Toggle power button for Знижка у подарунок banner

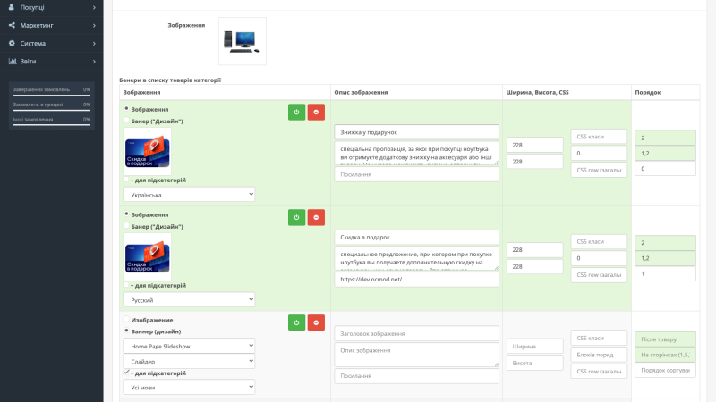click(297, 113)
